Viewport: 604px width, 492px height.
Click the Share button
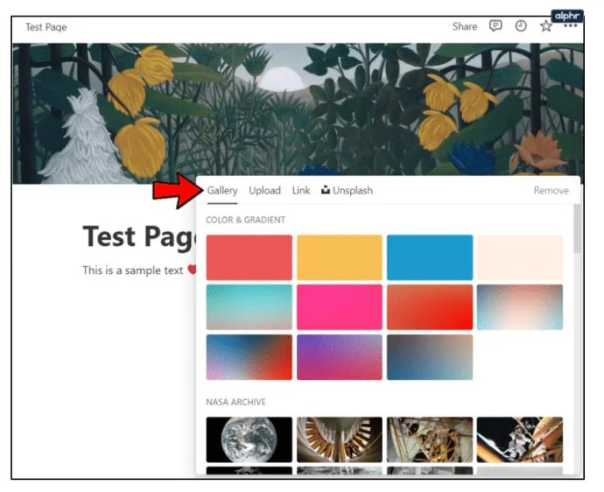pos(465,26)
